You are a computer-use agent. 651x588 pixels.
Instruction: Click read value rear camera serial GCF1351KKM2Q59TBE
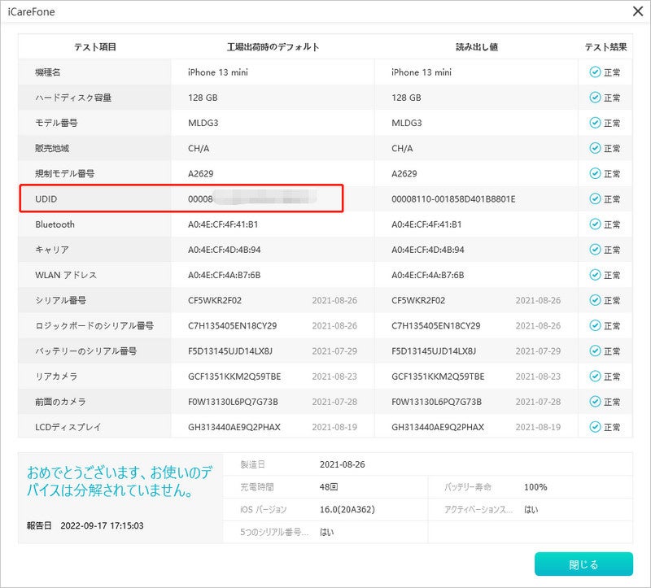pyautogui.click(x=438, y=377)
